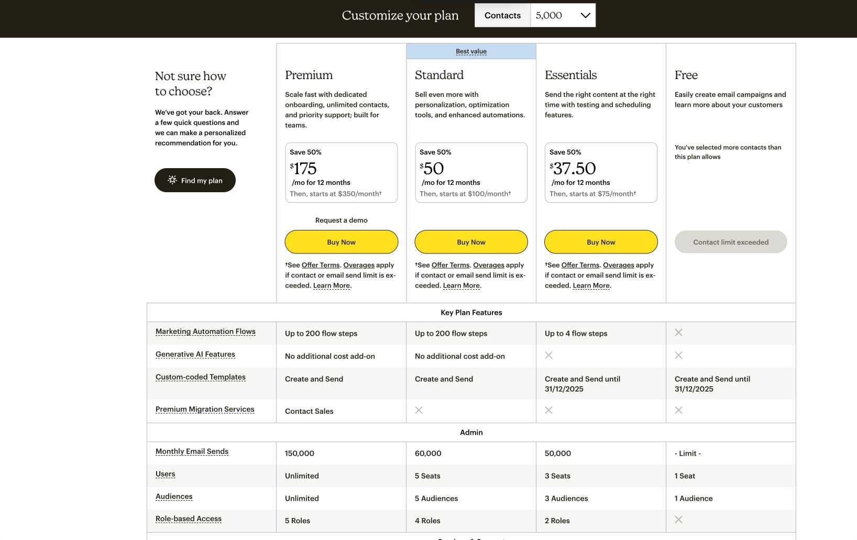Click Role-based Access feature label
The image size is (857, 540).
(189, 519)
